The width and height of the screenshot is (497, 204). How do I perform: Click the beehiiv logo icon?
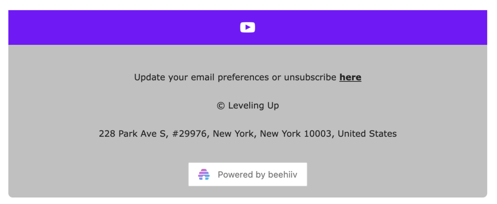pos(204,175)
